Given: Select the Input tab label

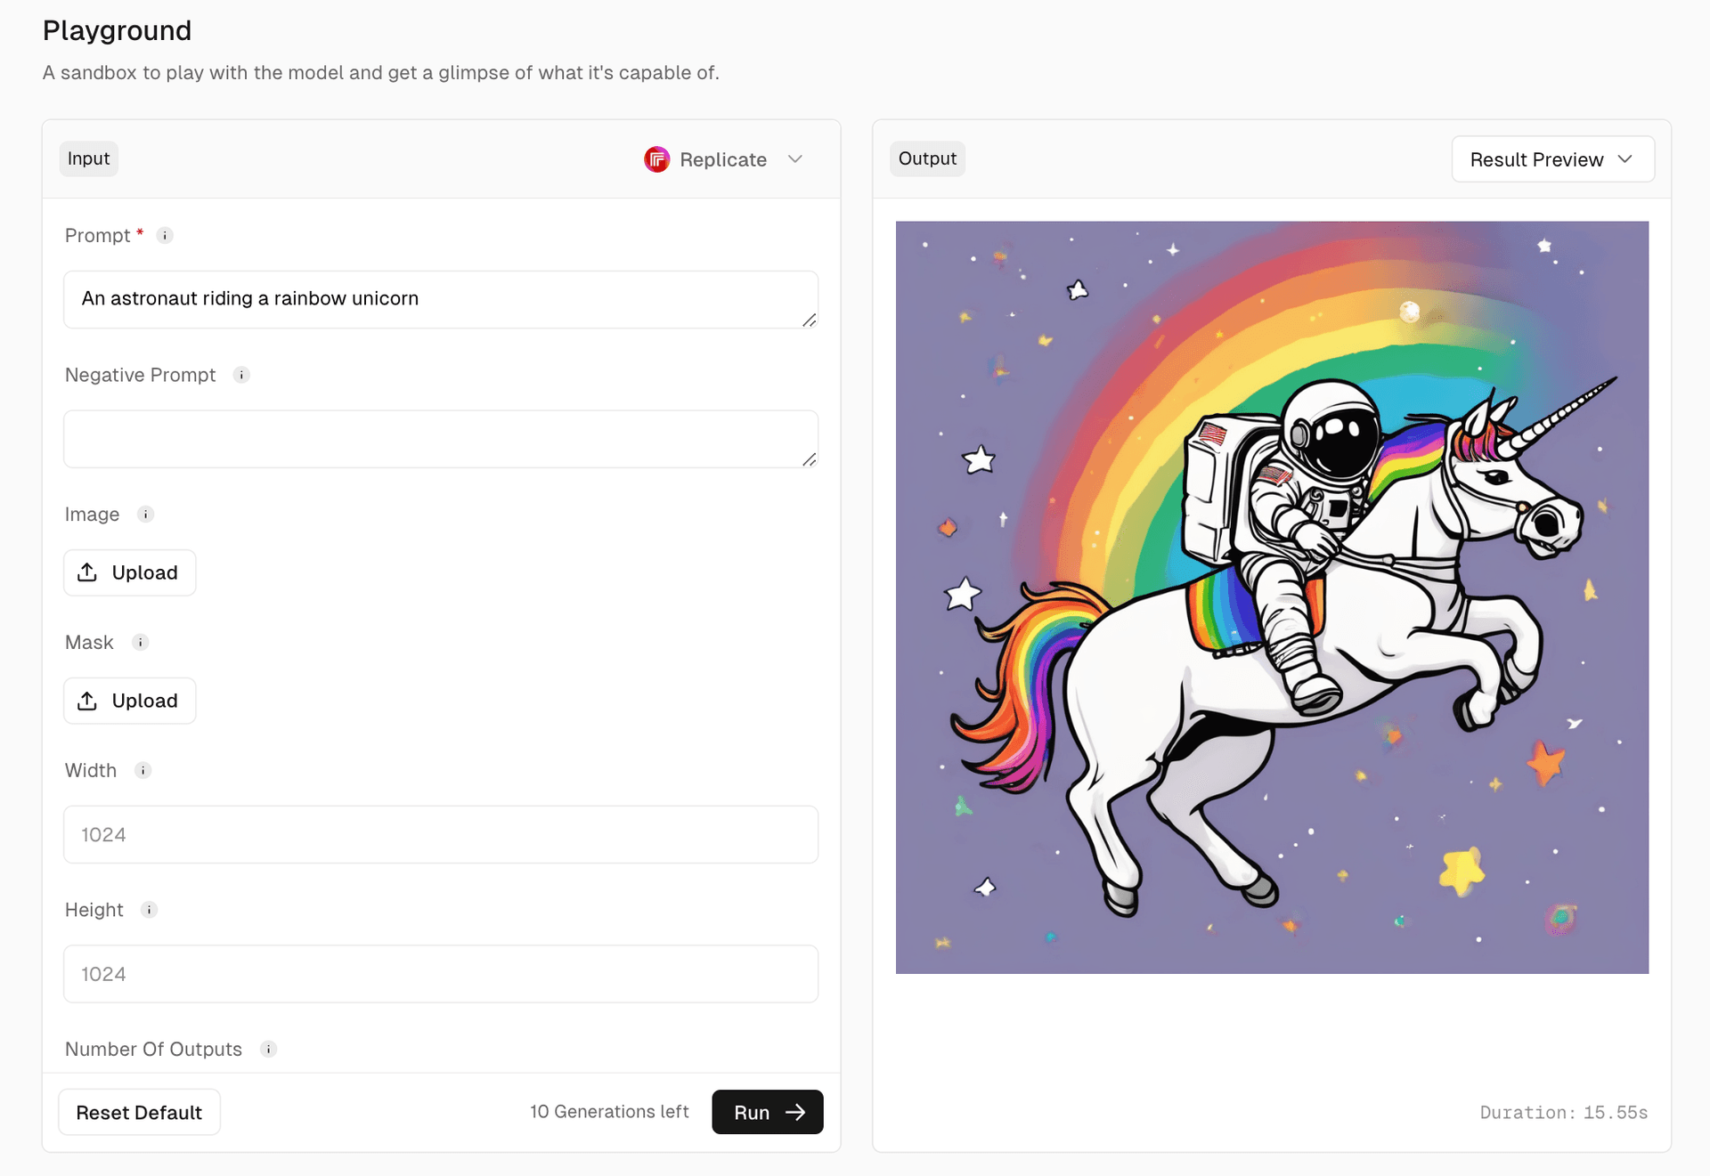Looking at the screenshot, I should click(x=88, y=158).
